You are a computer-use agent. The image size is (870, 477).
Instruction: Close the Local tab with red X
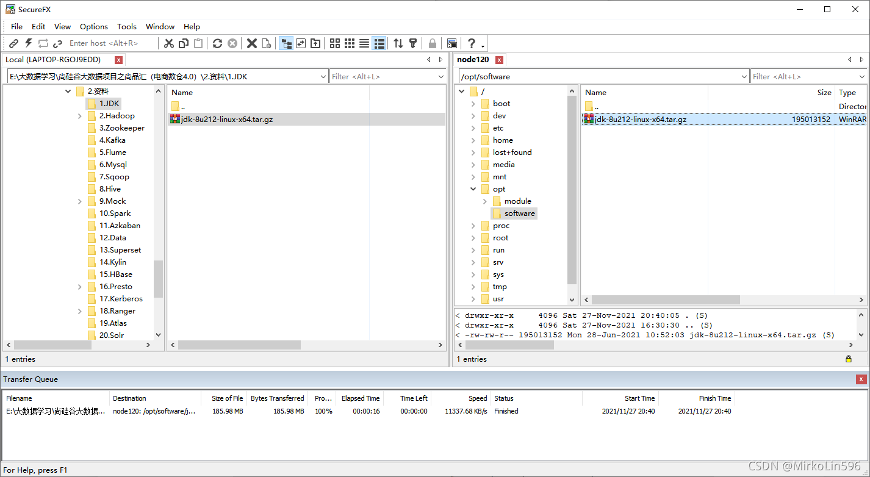pyautogui.click(x=119, y=60)
